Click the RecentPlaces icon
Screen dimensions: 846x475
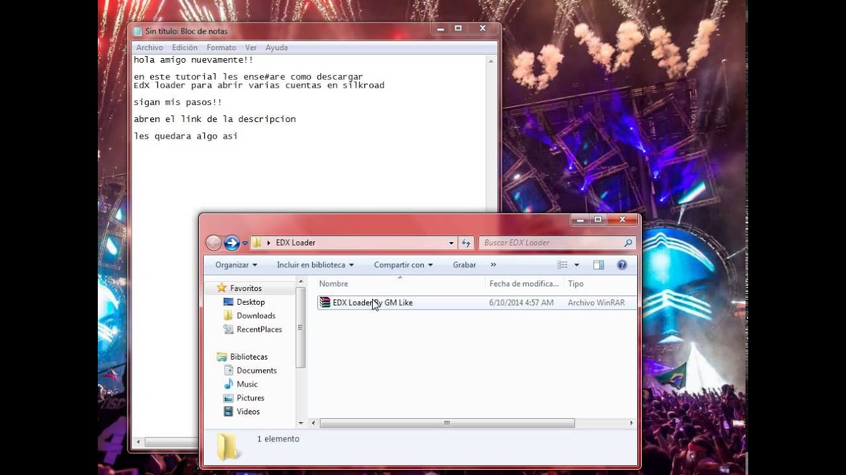229,329
